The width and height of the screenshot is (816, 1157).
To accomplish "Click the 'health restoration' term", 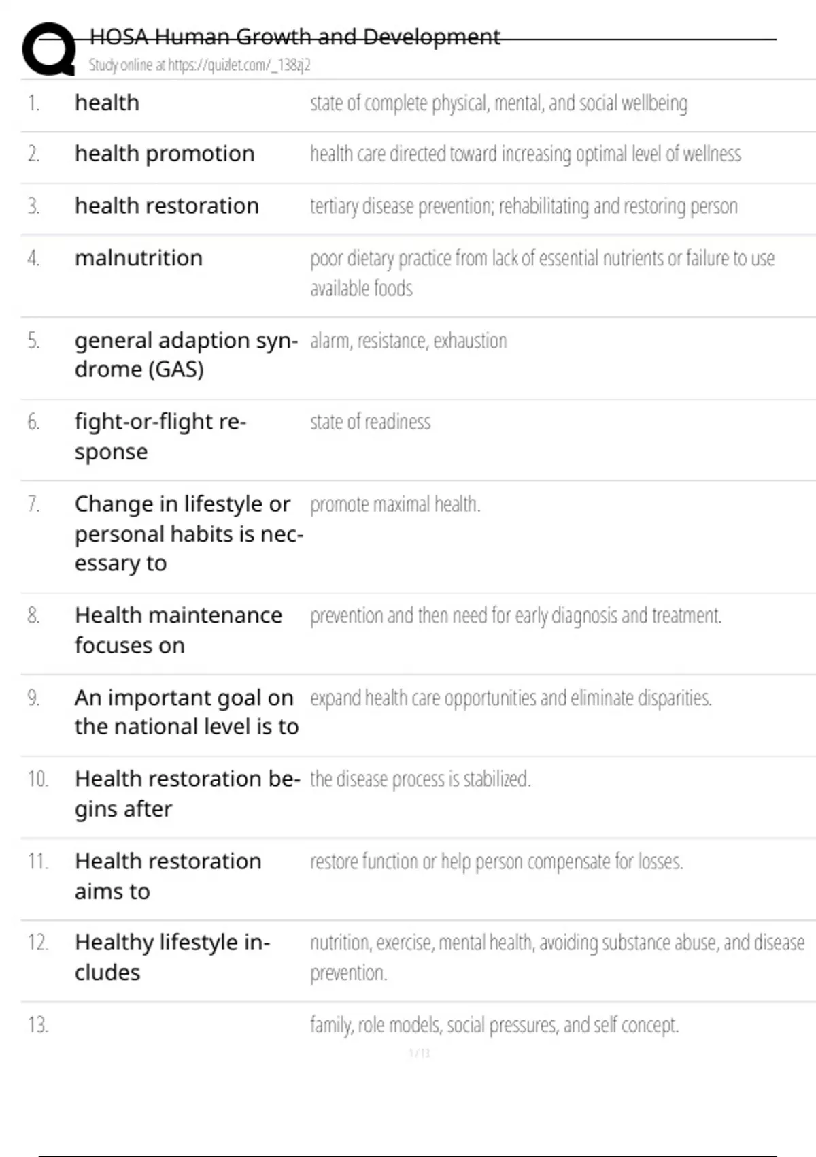I will (x=167, y=206).
